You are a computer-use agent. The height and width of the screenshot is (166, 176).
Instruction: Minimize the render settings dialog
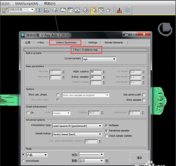click(126, 34)
